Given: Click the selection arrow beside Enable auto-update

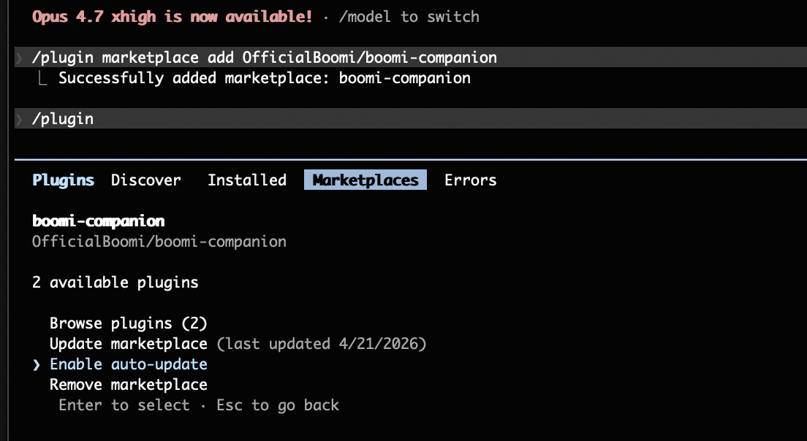Looking at the screenshot, I should click(x=36, y=364).
